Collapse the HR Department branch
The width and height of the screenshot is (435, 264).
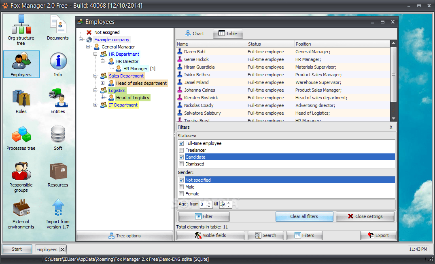pos(95,54)
